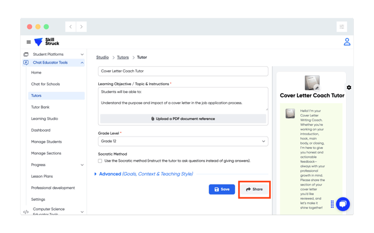Image resolution: width=374 pixels, height=233 pixels.
Task: Select Tutor Bank in the sidebar
Action: (x=40, y=107)
